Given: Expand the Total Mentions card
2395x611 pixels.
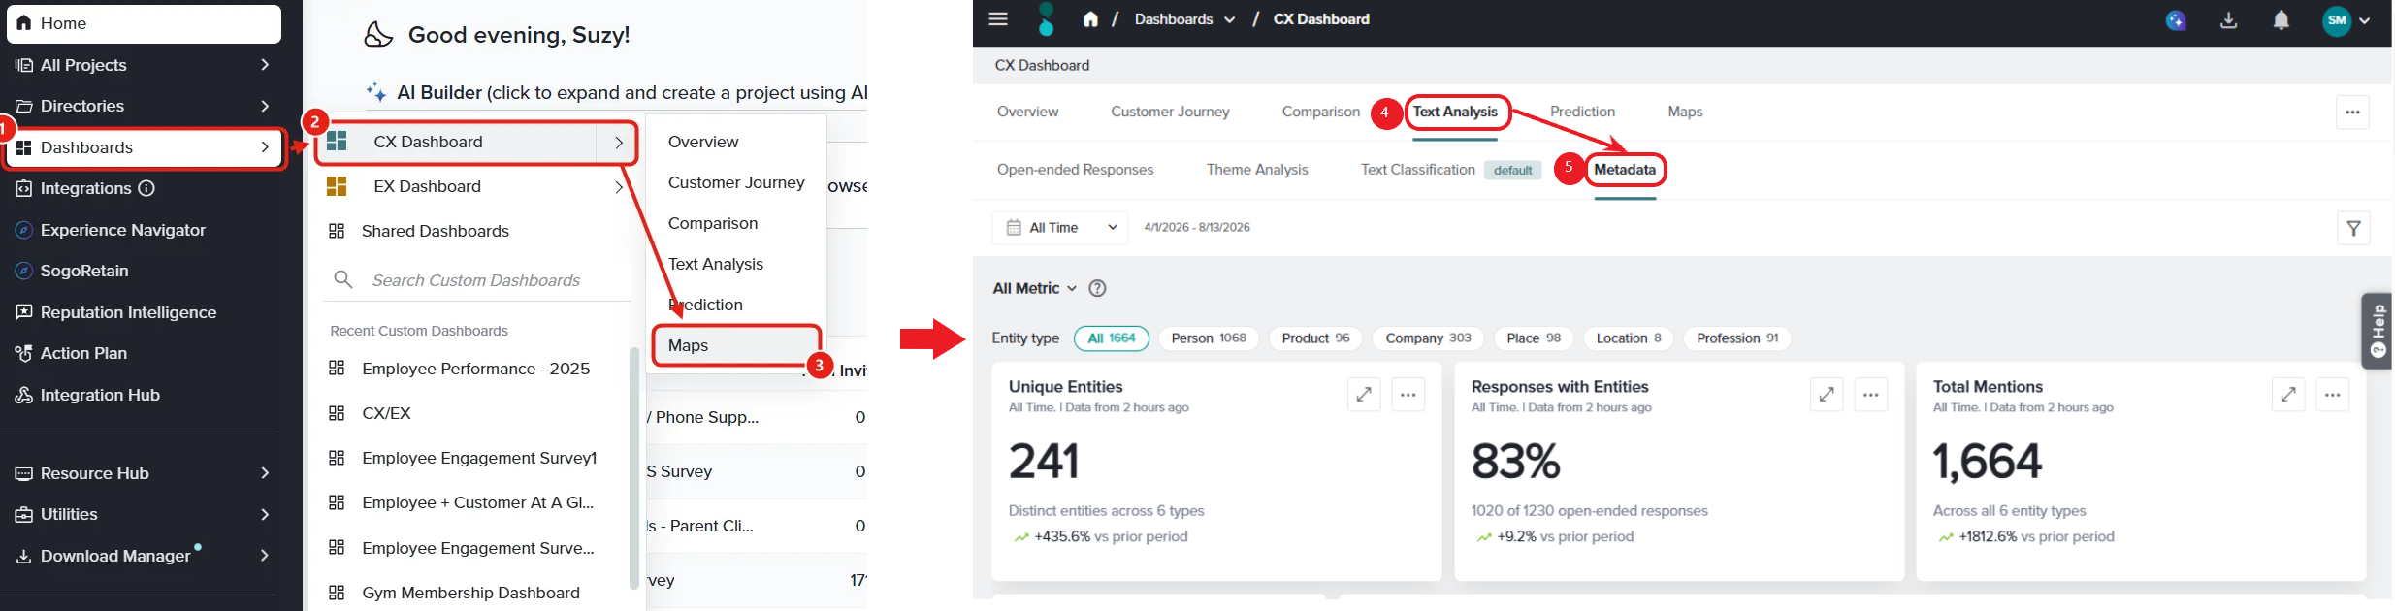Looking at the screenshot, I should 2288,395.
